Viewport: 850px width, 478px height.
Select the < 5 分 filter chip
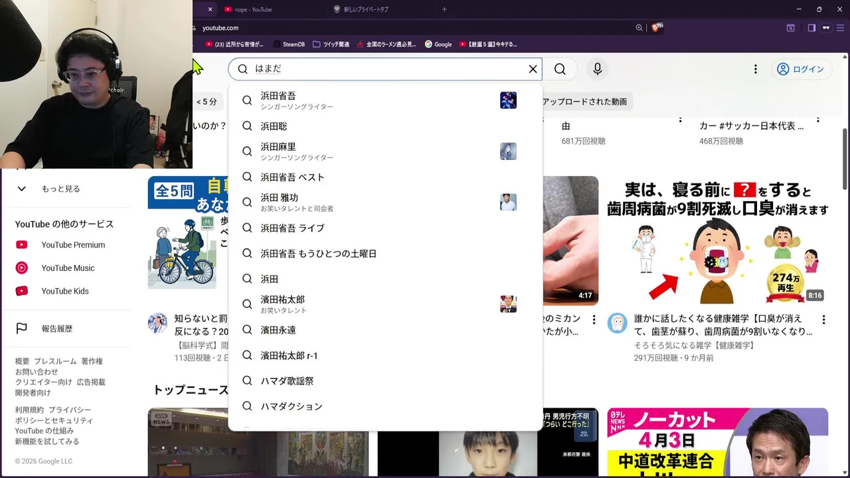click(x=207, y=102)
